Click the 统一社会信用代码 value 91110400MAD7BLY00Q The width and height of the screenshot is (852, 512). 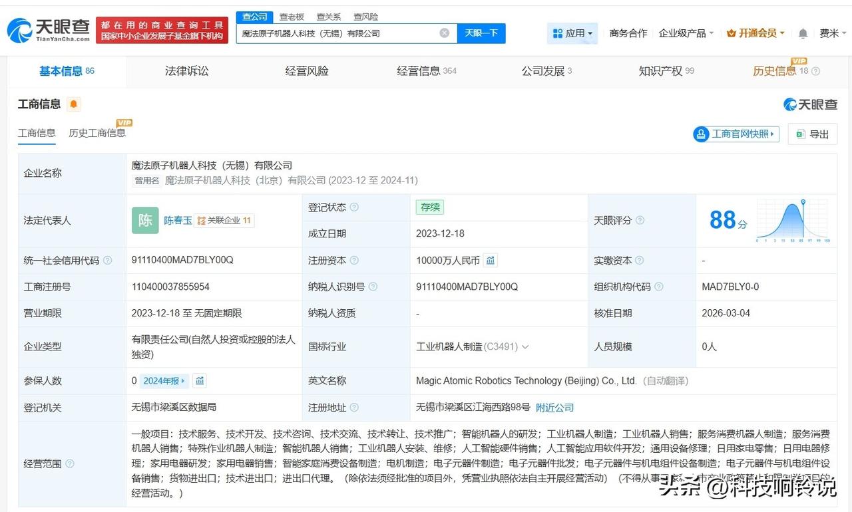tap(183, 260)
